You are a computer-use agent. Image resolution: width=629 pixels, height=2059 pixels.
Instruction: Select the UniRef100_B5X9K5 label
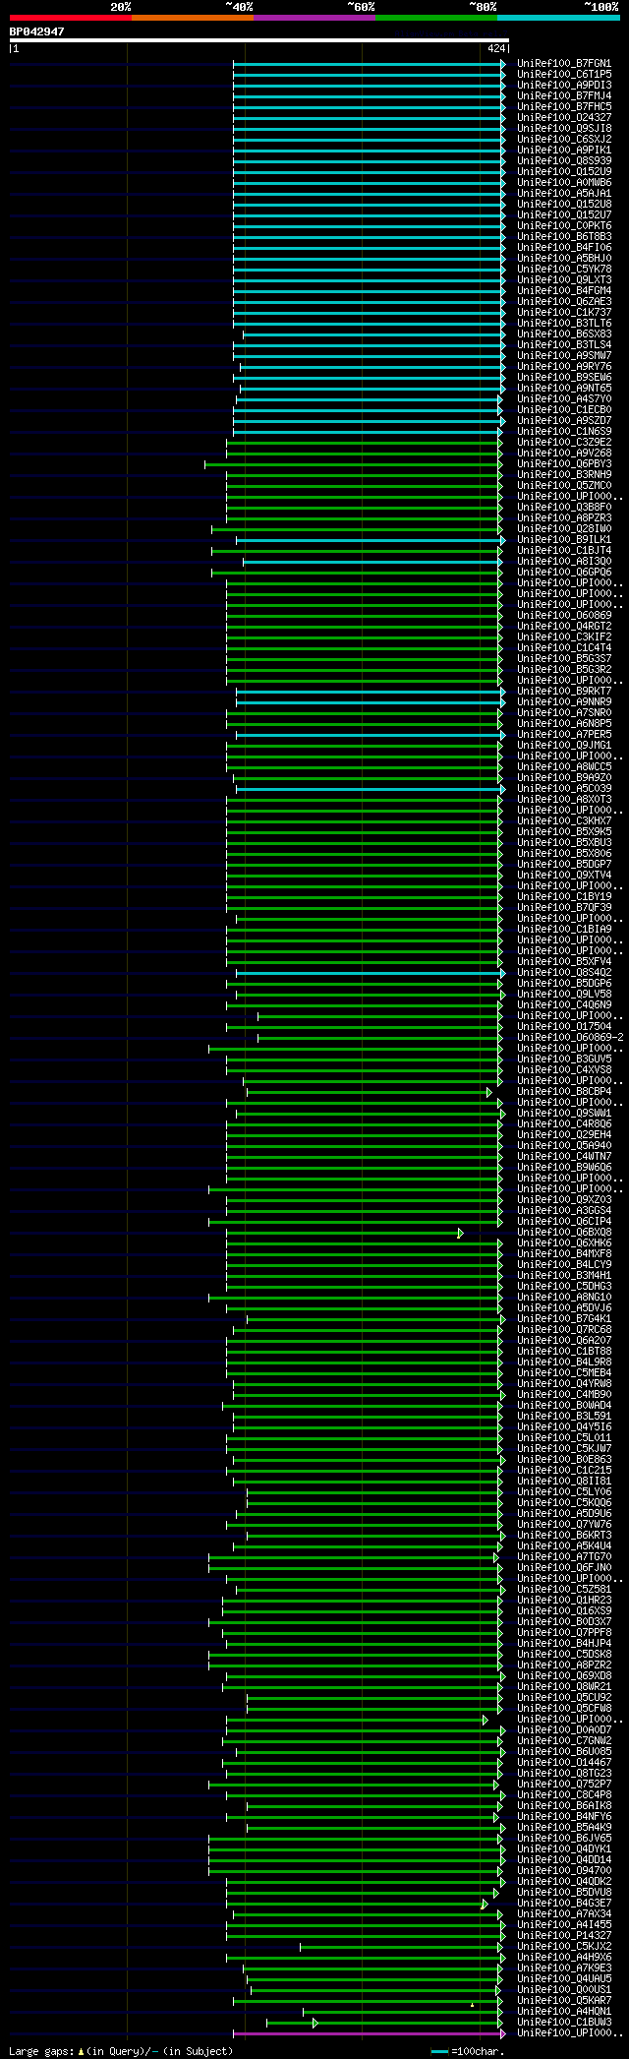point(564,832)
